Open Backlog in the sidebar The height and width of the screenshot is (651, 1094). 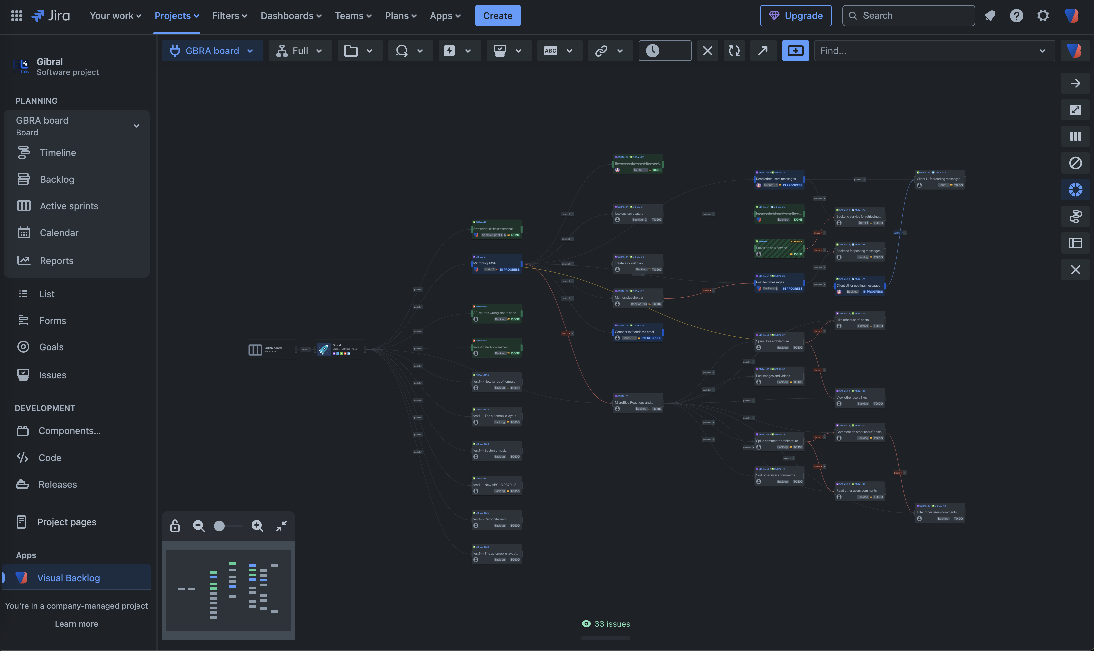[57, 179]
